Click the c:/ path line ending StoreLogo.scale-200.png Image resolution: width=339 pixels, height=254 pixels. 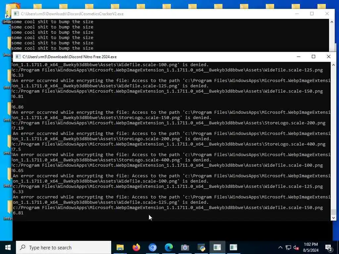pos(169,123)
